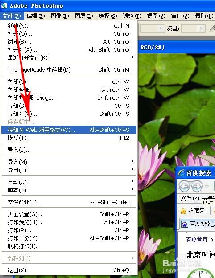Open the 视图(V) menu
The width and height of the screenshot is (215, 278).
pyautogui.click(x=156, y=16)
